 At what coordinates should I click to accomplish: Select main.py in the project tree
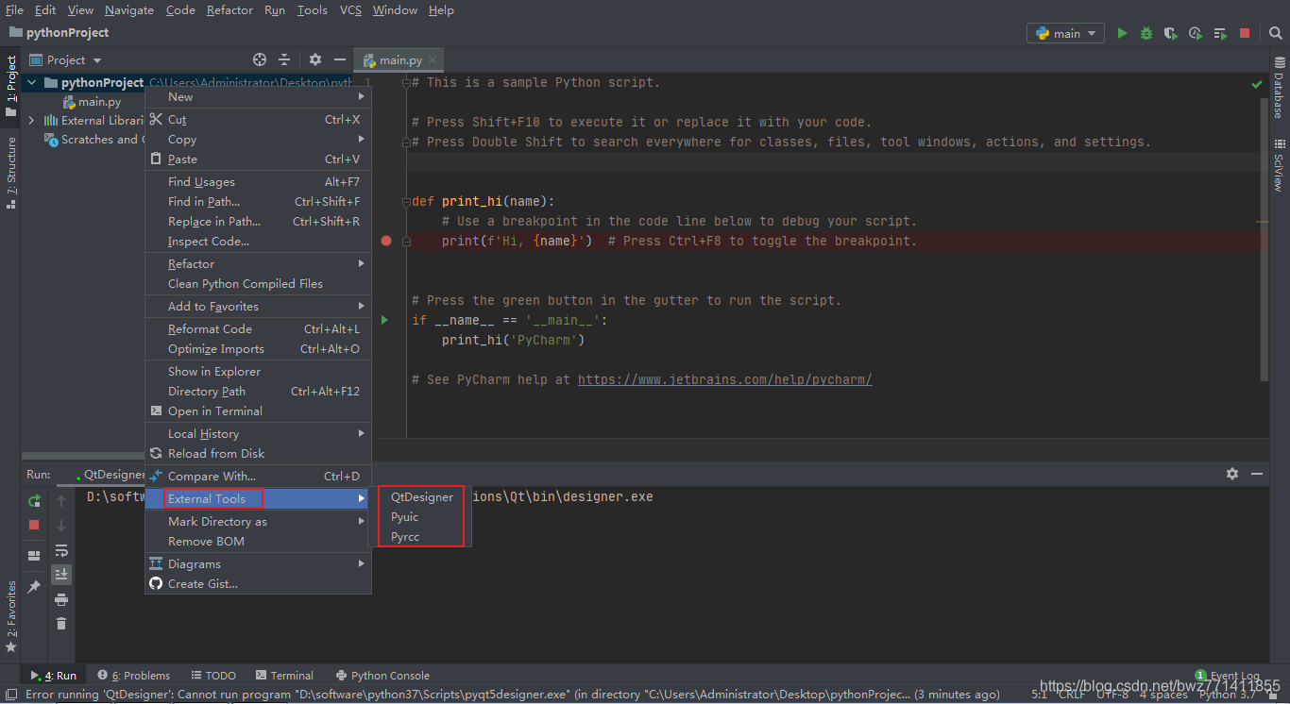92,102
